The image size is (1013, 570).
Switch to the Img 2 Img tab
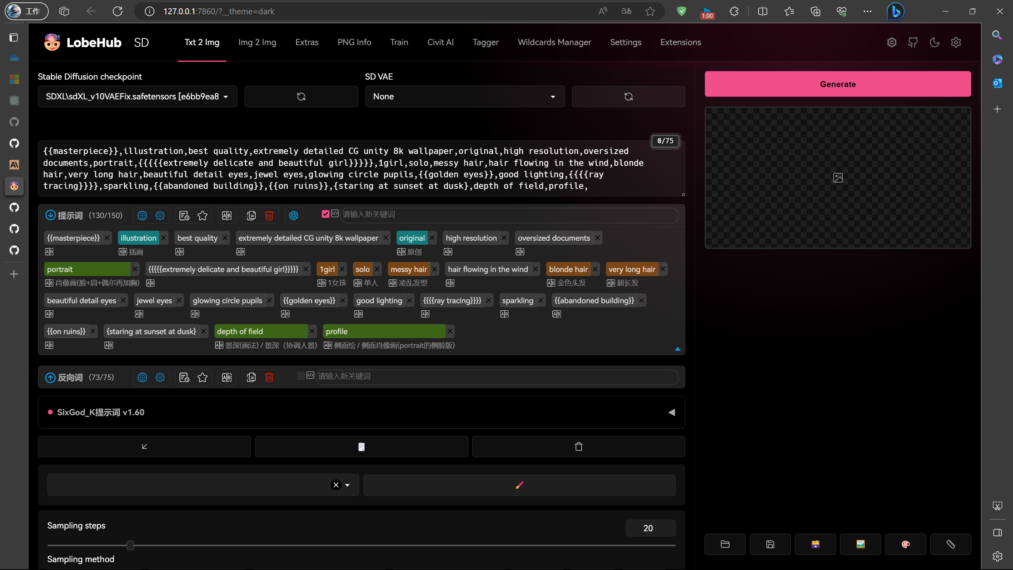257,42
